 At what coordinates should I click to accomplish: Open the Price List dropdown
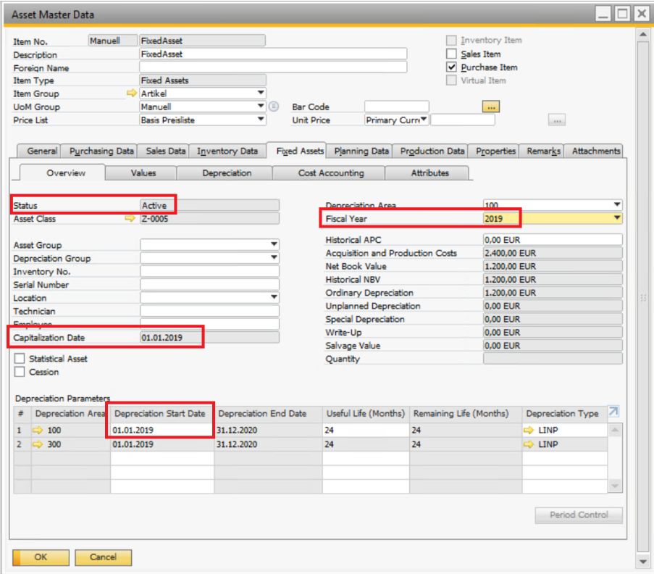click(x=260, y=120)
